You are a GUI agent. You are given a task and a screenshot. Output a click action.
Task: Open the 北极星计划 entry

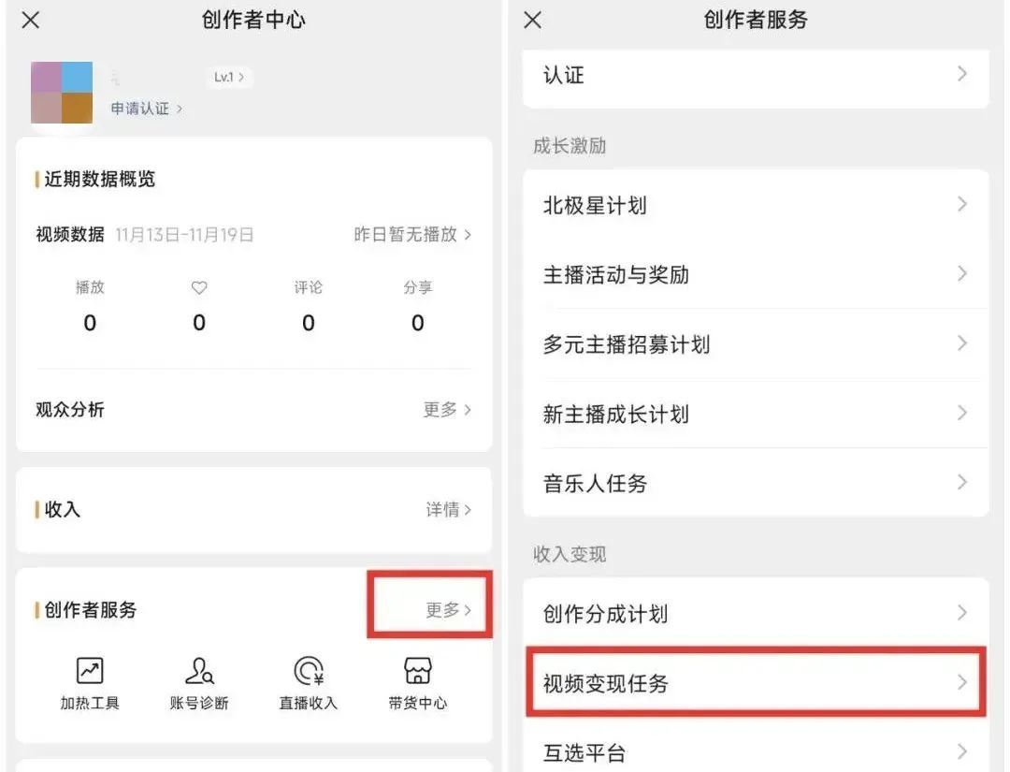coord(755,205)
